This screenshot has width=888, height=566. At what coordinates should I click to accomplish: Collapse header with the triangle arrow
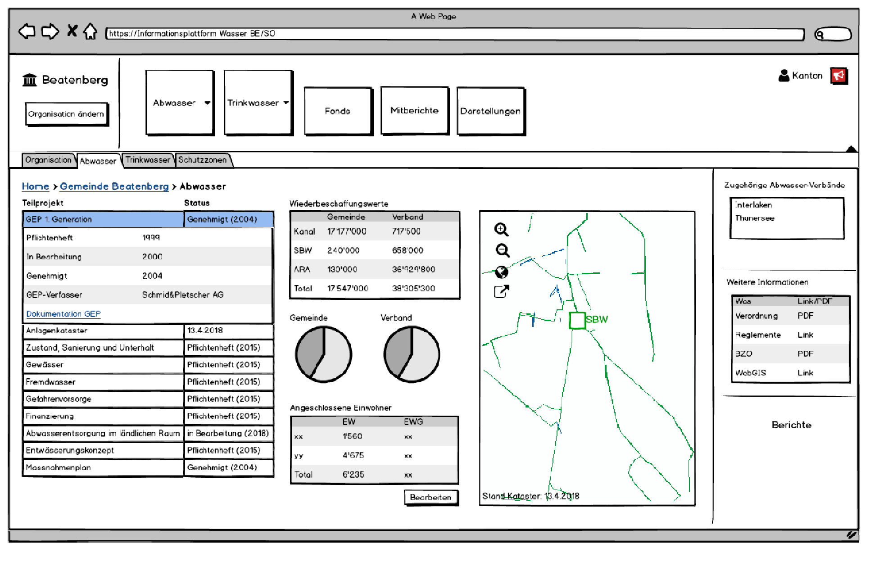click(851, 149)
